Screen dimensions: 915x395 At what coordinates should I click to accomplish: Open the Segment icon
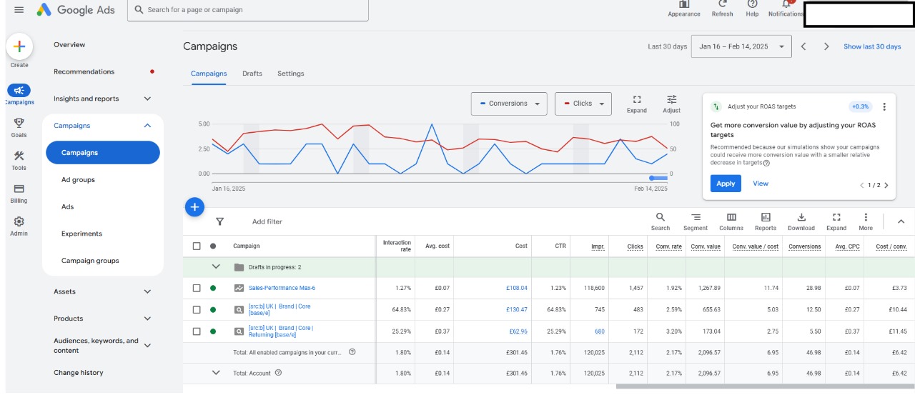tap(696, 217)
